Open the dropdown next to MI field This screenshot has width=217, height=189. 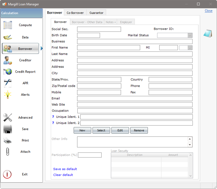[190, 48]
